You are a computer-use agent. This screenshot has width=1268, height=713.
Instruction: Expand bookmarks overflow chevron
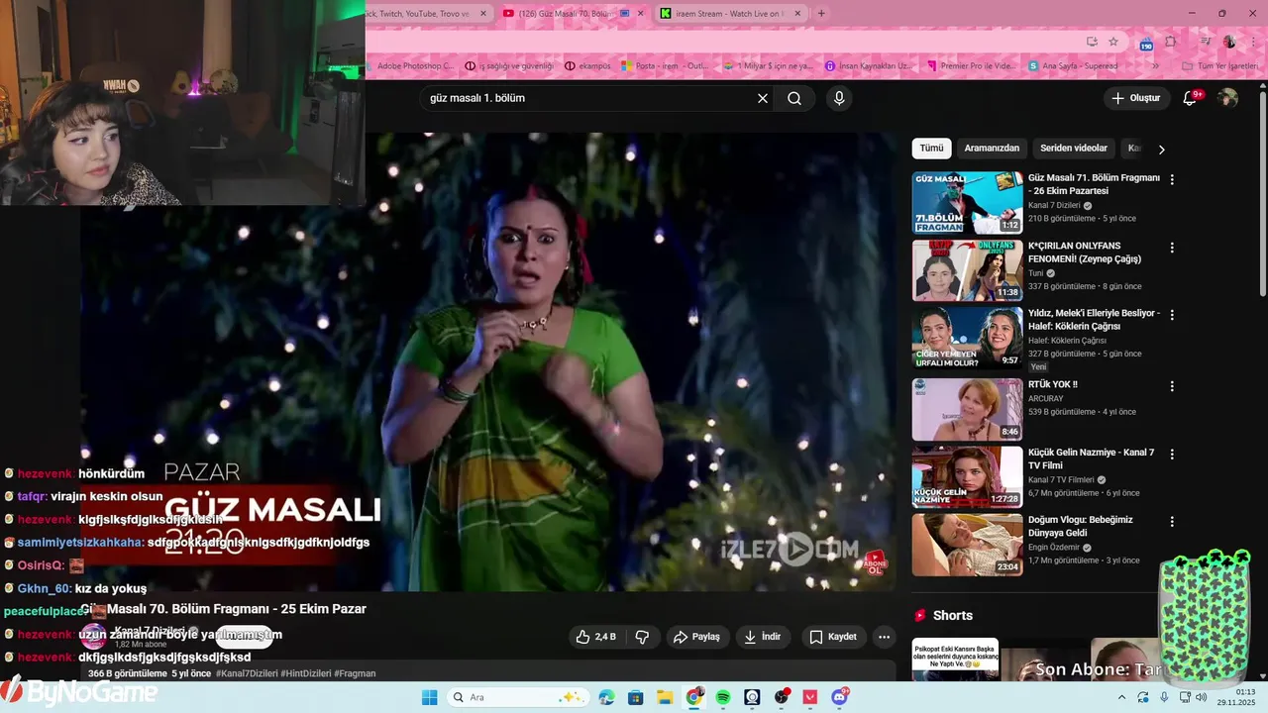(x=1155, y=66)
